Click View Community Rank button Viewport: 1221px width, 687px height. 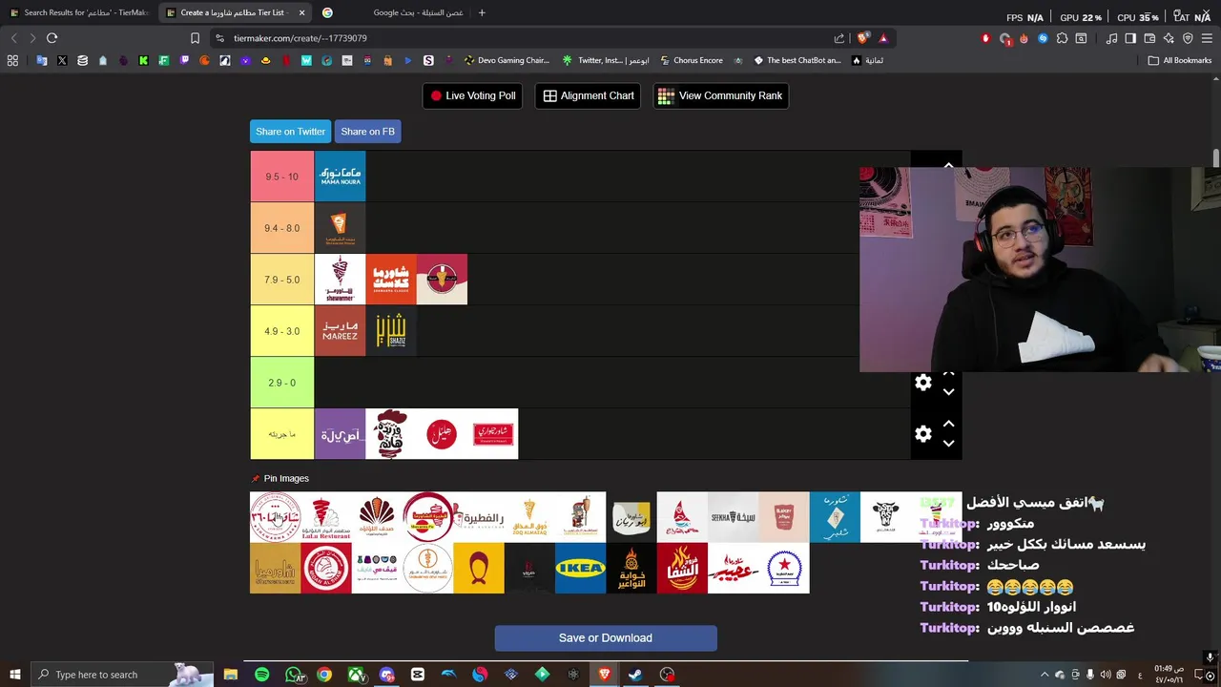720,95
